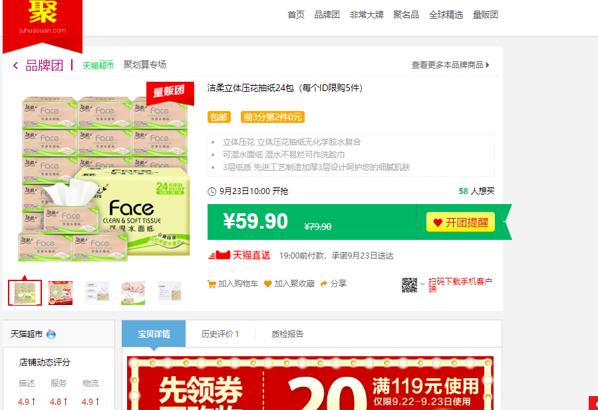Open 量贩团 in the top navigation
This screenshot has height=410, width=598.
pyautogui.click(x=486, y=15)
